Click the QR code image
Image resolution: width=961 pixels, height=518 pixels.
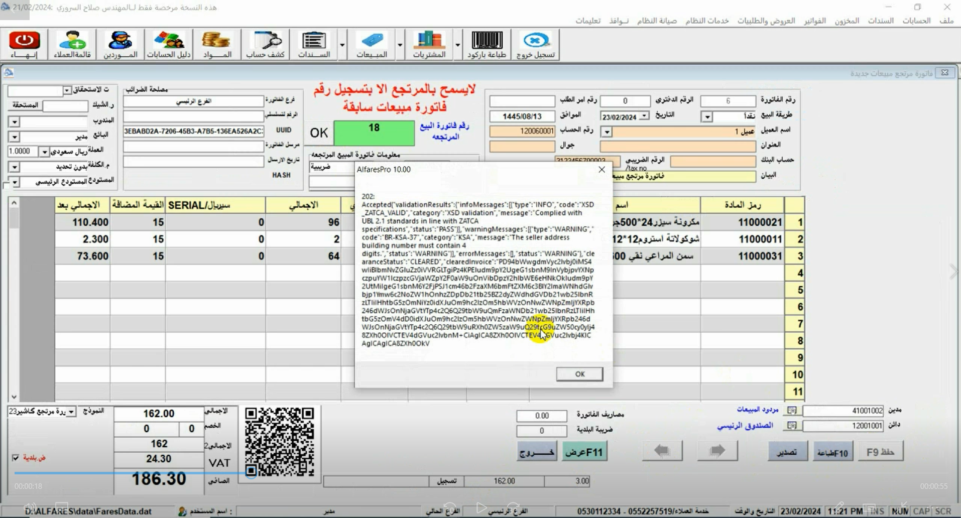tap(280, 442)
